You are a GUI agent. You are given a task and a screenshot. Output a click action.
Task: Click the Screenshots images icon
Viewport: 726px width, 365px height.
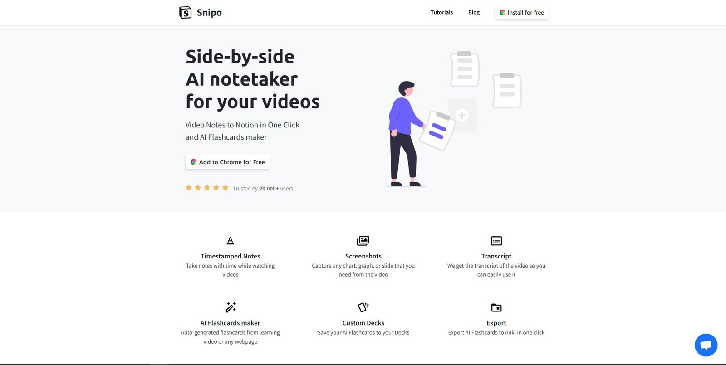click(x=363, y=240)
